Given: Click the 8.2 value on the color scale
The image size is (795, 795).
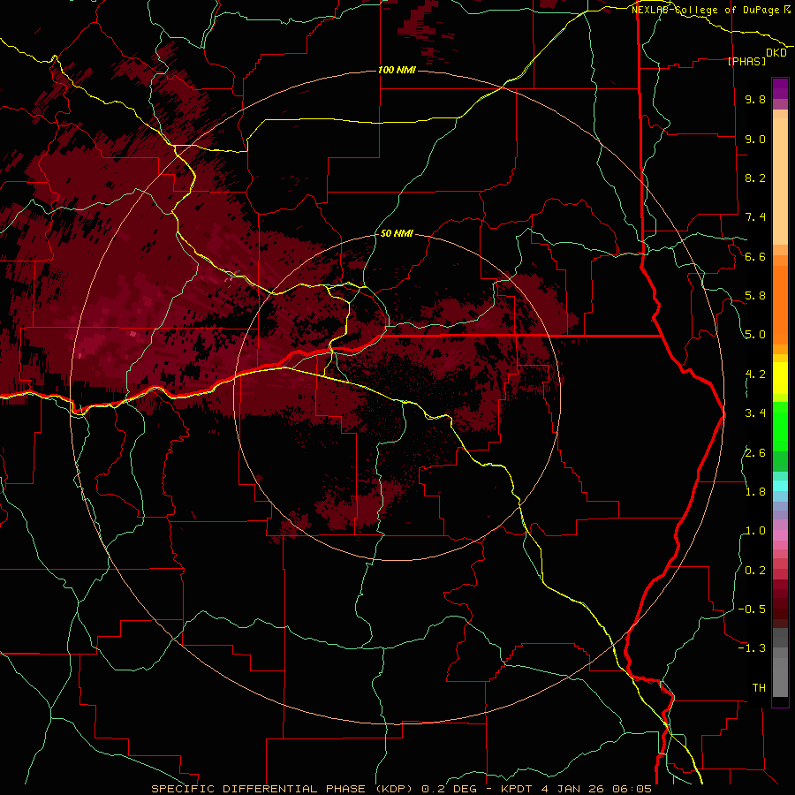Looking at the screenshot, I should pos(755,178).
